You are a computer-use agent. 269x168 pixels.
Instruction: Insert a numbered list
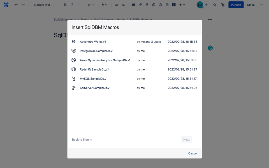(123, 5)
